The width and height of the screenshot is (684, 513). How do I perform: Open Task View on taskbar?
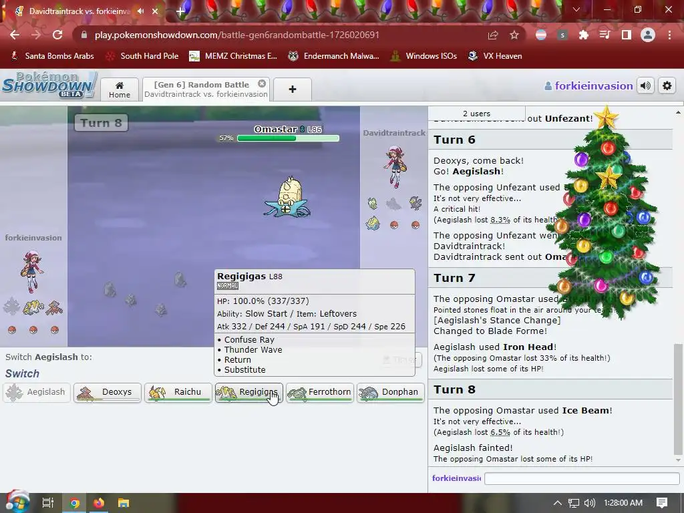(x=48, y=503)
